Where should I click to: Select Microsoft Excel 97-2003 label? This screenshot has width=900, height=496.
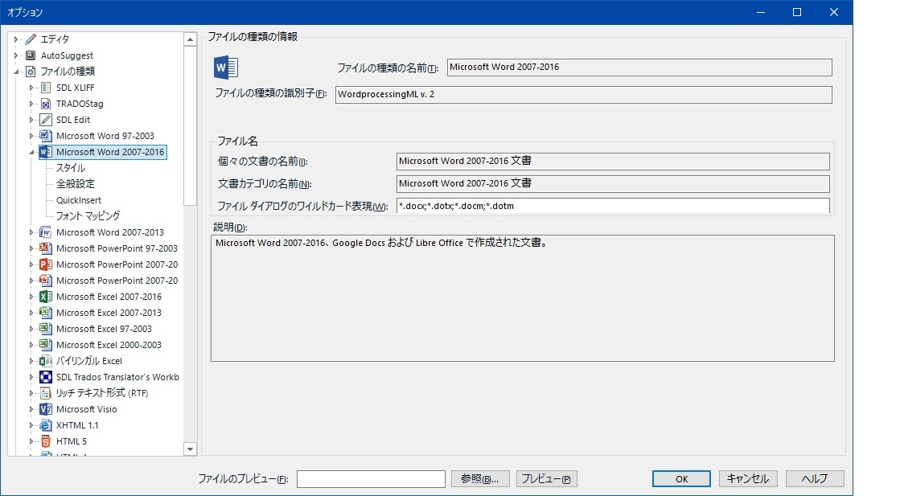104,329
